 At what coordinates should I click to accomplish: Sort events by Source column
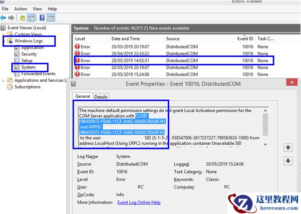pos(198,39)
